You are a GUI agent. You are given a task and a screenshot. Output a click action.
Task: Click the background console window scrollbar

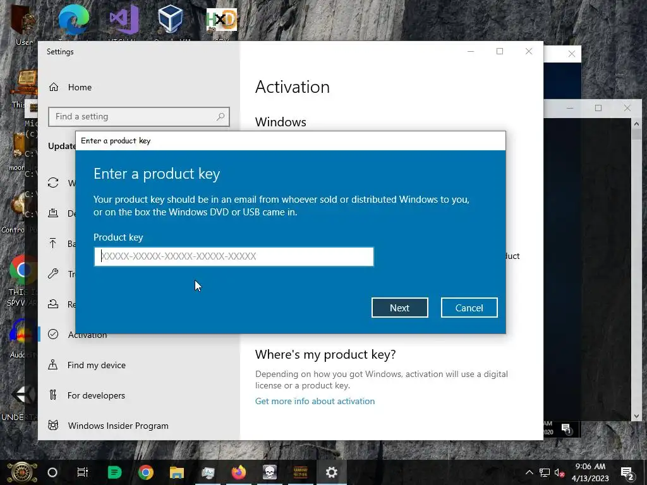click(x=636, y=269)
